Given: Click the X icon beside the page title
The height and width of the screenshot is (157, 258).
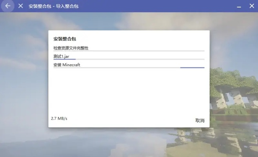Looking at the screenshot, I should 20,6.
